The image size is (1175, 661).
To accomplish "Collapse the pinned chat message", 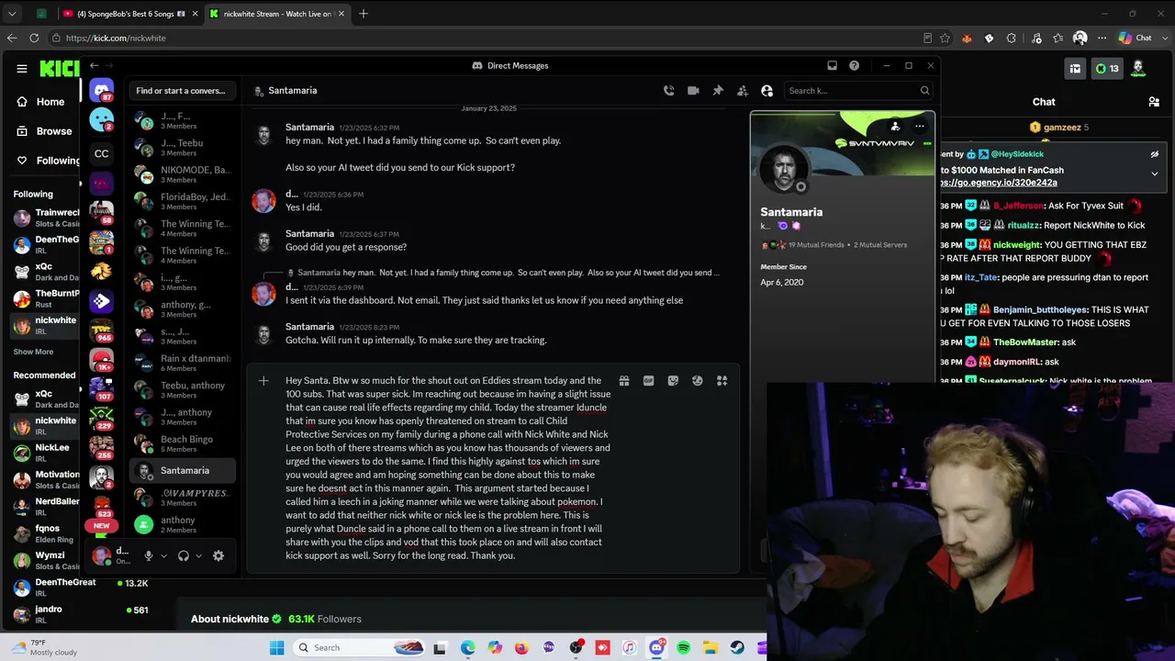I will tap(1155, 174).
